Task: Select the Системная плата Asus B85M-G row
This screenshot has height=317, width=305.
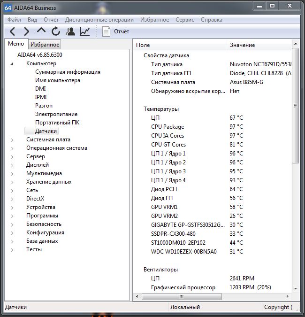Action: pos(212,82)
